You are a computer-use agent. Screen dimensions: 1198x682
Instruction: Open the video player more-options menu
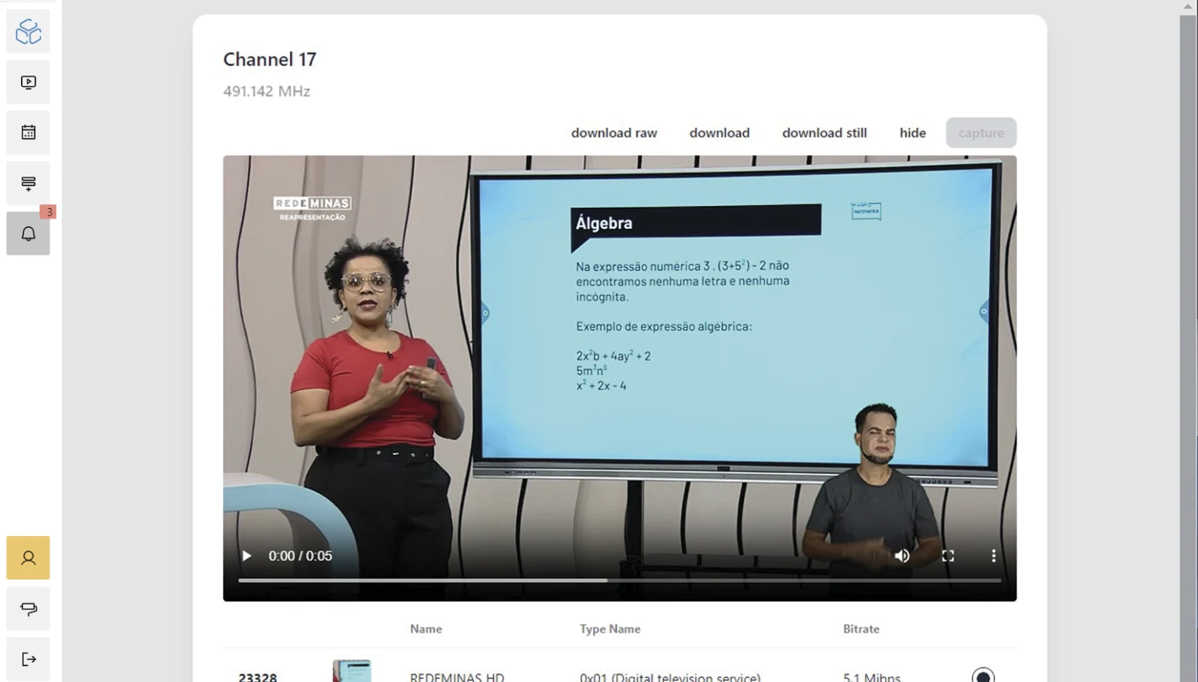[994, 555]
